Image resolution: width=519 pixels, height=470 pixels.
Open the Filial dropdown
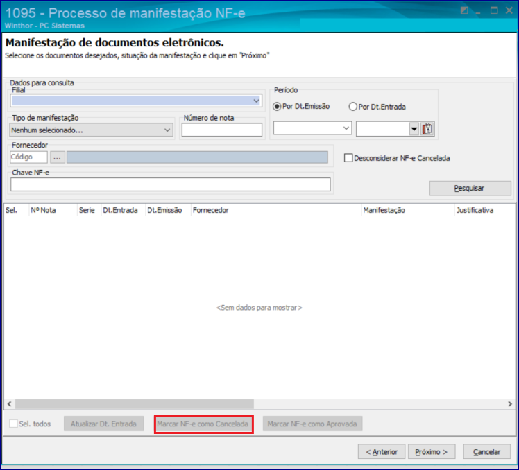pyautogui.click(x=256, y=101)
